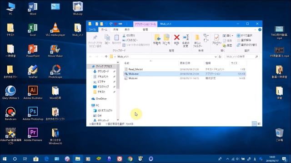Sort files by the Name column header

(151, 63)
